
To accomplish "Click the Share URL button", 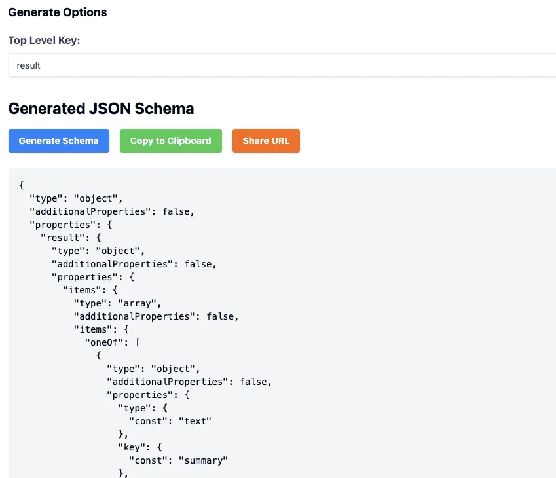I will pyautogui.click(x=266, y=140).
